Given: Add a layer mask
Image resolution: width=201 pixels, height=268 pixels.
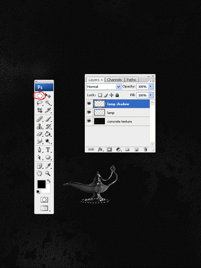Looking at the screenshot, I should pyautogui.click(x=109, y=149).
